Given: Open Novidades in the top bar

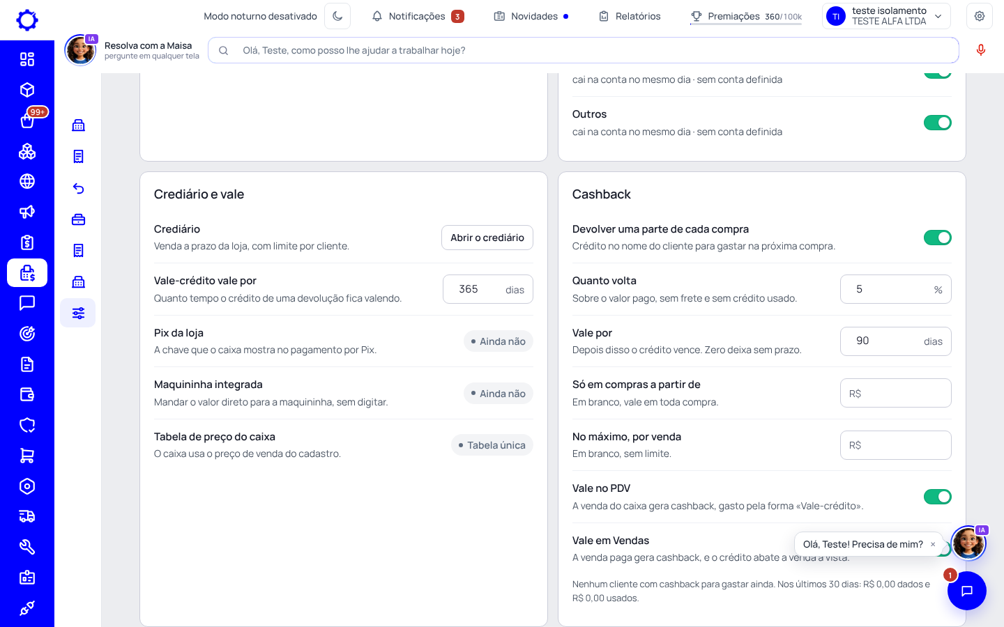Looking at the screenshot, I should coord(531,16).
